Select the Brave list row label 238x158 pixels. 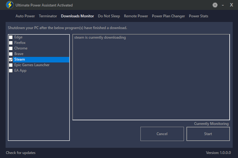tap(19, 54)
